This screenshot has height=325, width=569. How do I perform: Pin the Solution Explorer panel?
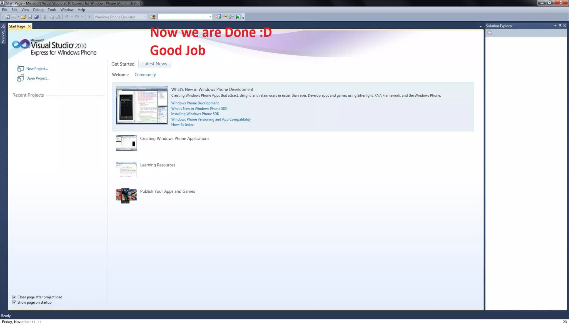pos(560,26)
